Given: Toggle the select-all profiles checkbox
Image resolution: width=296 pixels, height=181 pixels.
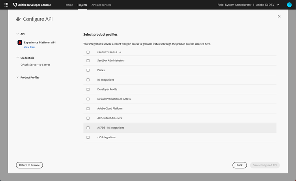Looking at the screenshot, I should (88, 52).
